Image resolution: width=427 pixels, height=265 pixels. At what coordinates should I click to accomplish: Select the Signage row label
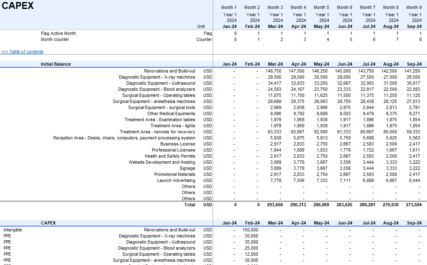(187, 168)
